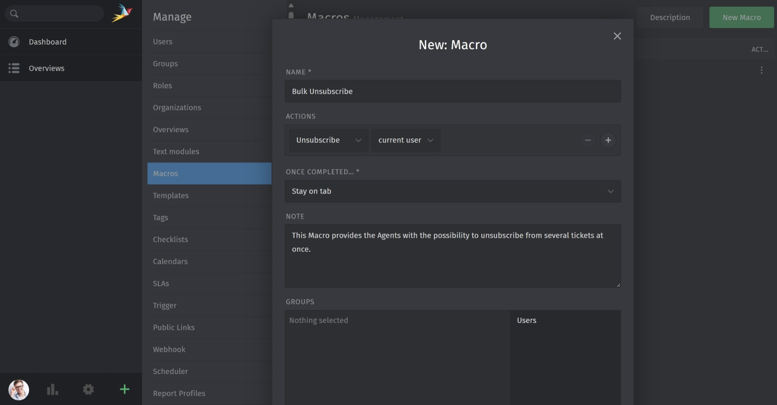Screen dimensions: 777x405
Task: Click the bar chart monitoring icon
Action: point(52,389)
